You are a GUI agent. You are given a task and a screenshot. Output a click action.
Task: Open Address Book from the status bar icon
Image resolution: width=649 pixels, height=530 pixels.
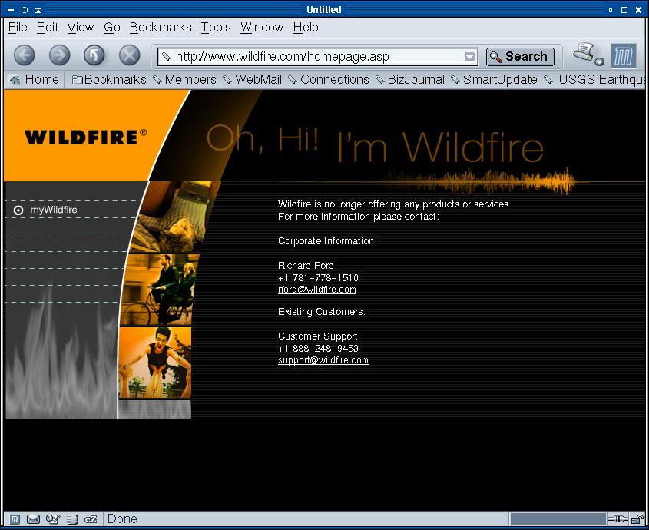tap(72, 519)
